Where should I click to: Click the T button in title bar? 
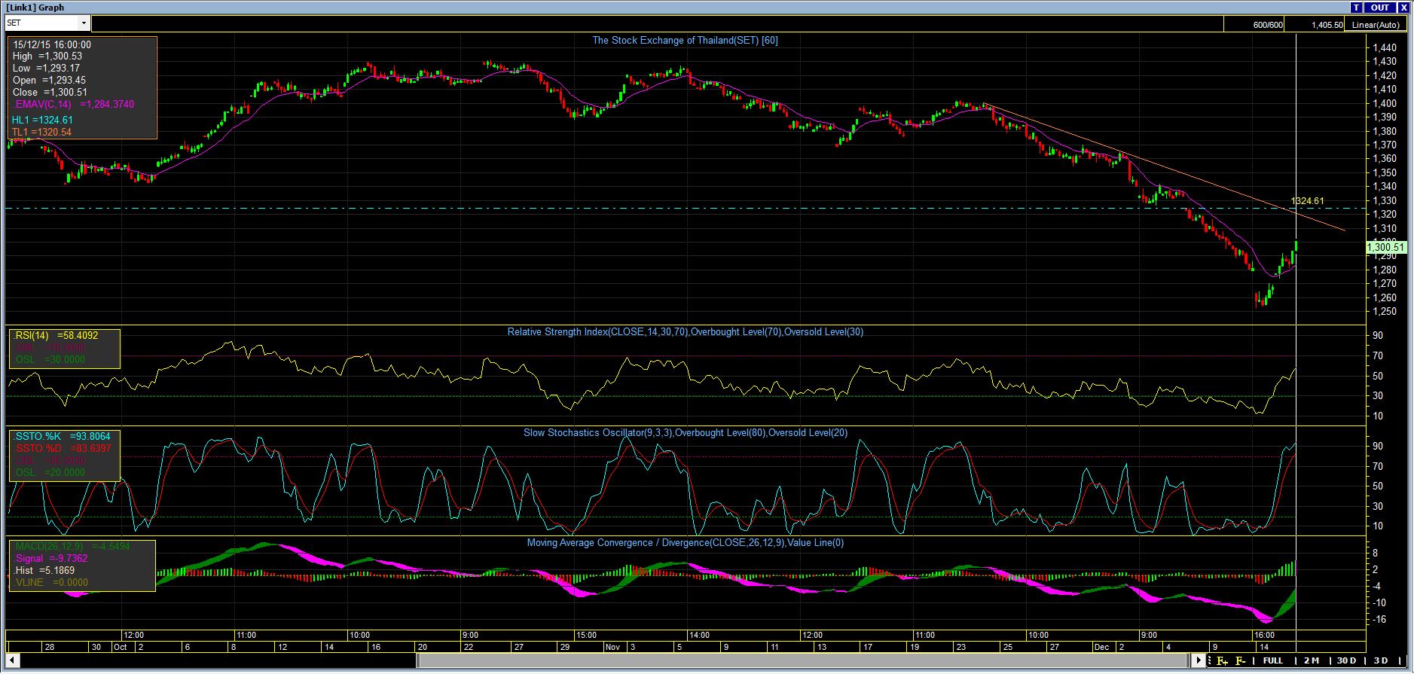(1356, 8)
